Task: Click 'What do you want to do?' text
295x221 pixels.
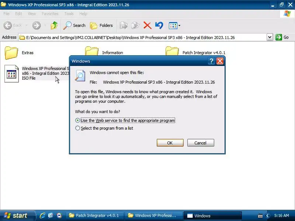Action: tap(97, 112)
